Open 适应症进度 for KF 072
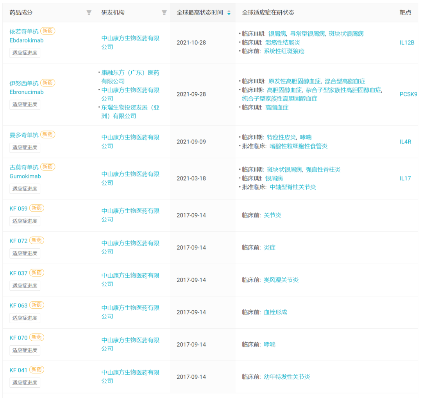The image size is (422, 399). click(25, 253)
